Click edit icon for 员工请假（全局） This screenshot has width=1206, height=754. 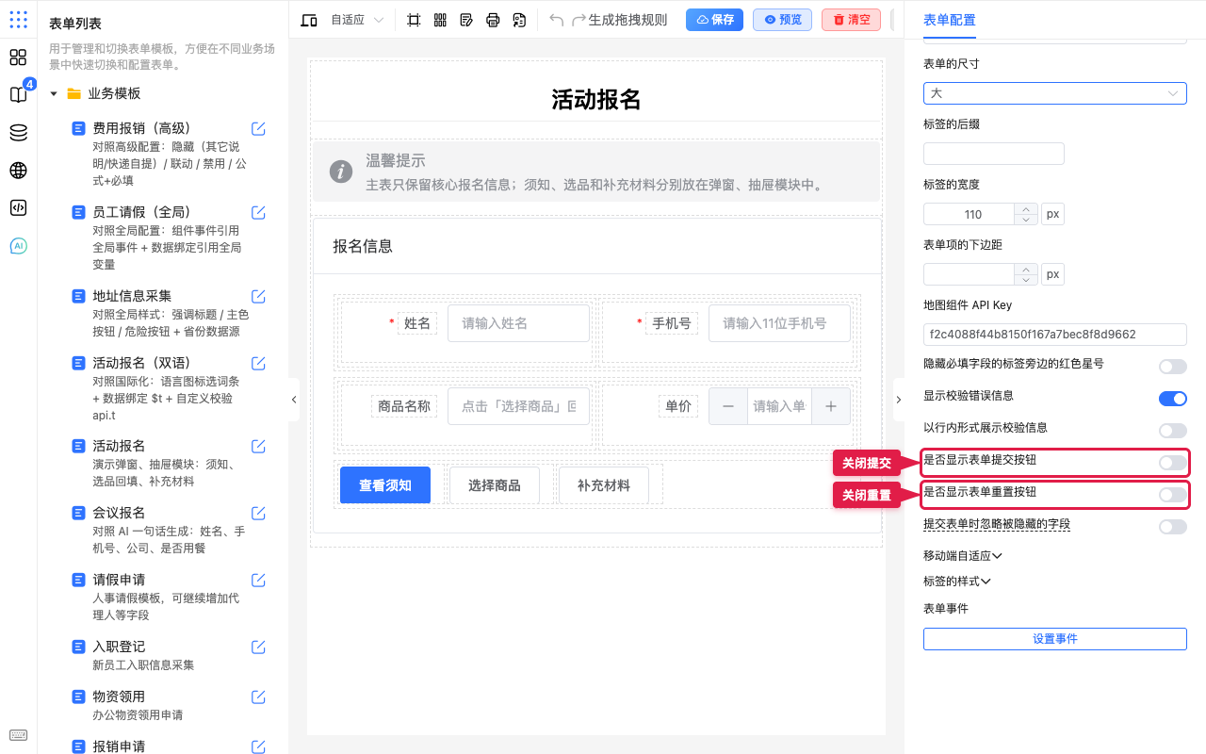[258, 213]
